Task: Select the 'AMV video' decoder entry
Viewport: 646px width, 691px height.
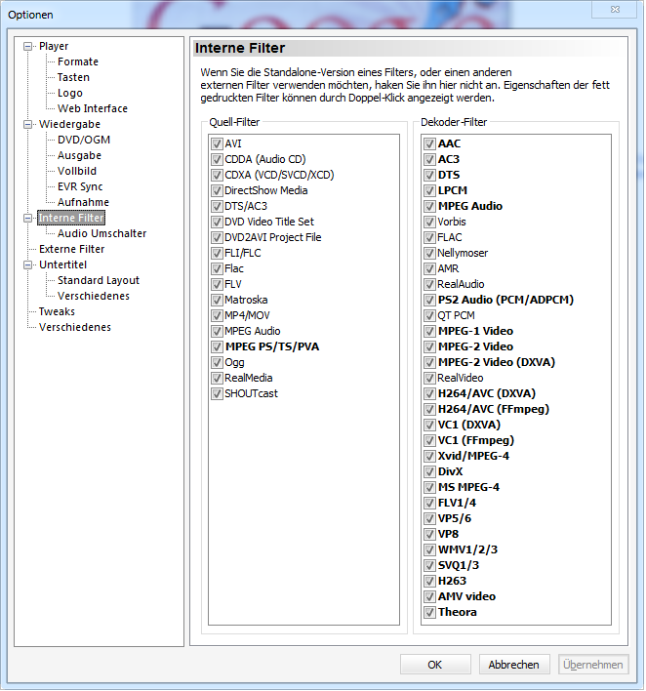Action: (x=466, y=596)
